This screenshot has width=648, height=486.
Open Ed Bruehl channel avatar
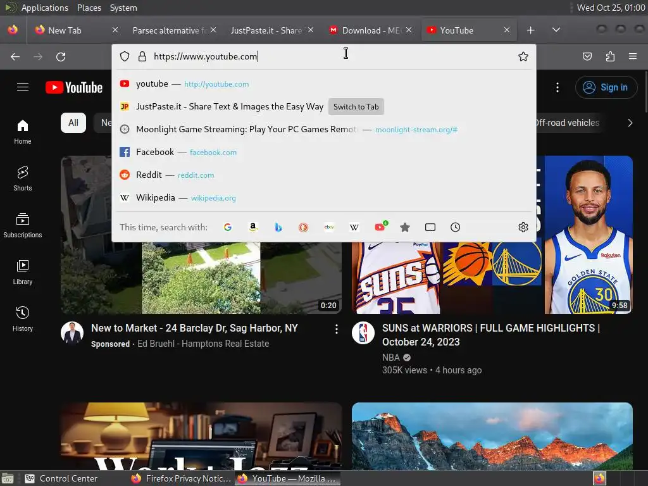pos(72,333)
